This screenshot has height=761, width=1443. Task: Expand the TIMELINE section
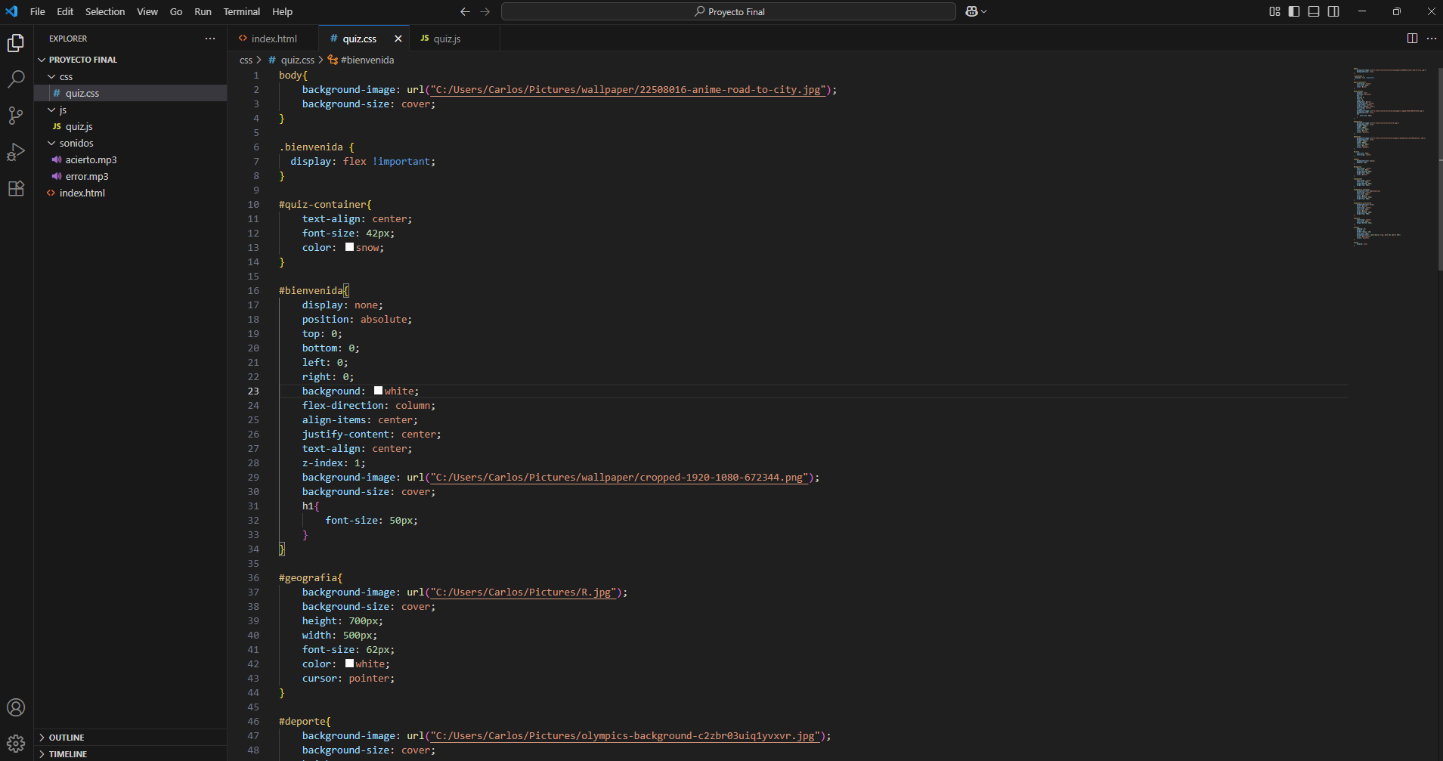[68, 754]
